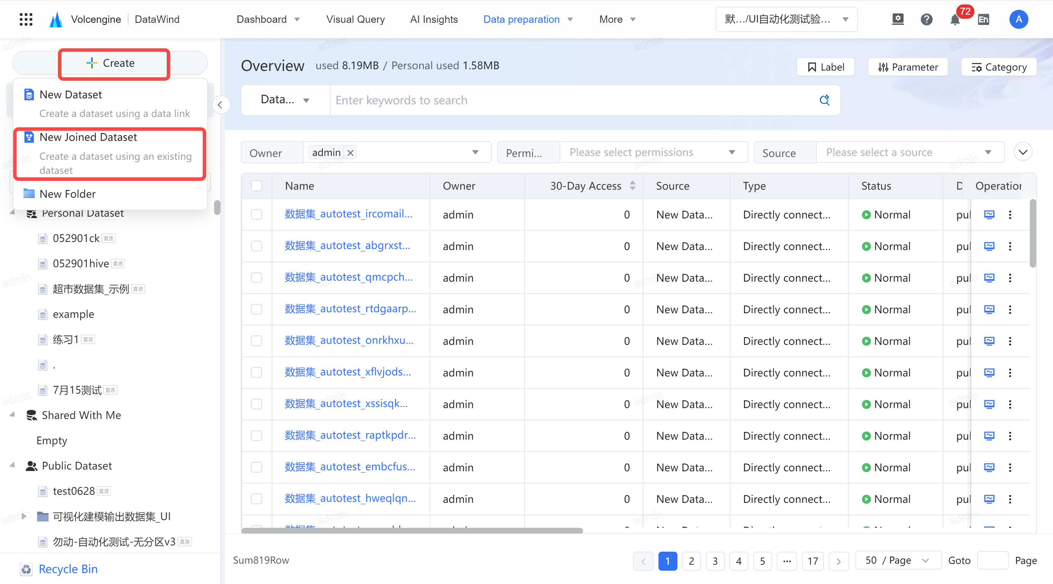The image size is (1053, 584).
Task: Check the 数据集_autotest_abgrxst row checkbox
Action: click(x=257, y=246)
